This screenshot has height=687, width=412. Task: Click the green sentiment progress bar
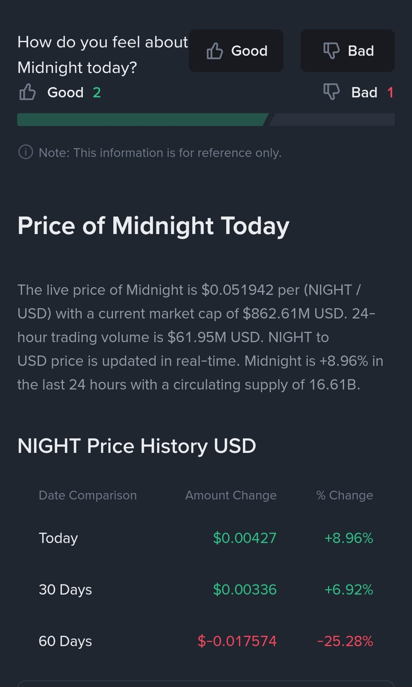tap(141, 120)
